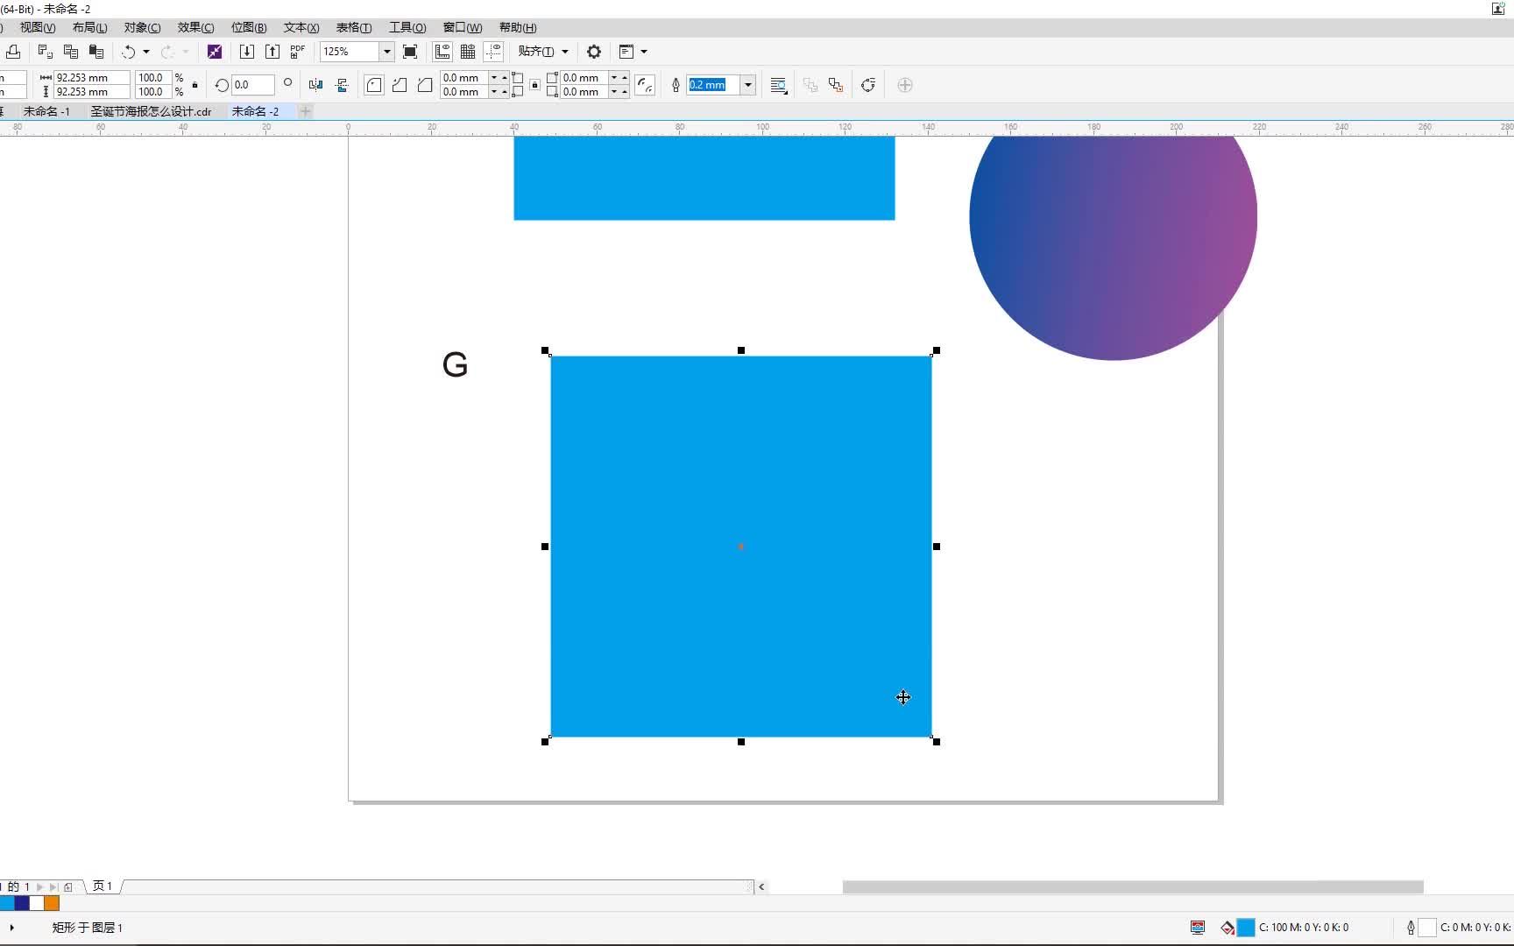Open the 帮助(H) Help menu
This screenshot has width=1514, height=946.
(x=518, y=27)
